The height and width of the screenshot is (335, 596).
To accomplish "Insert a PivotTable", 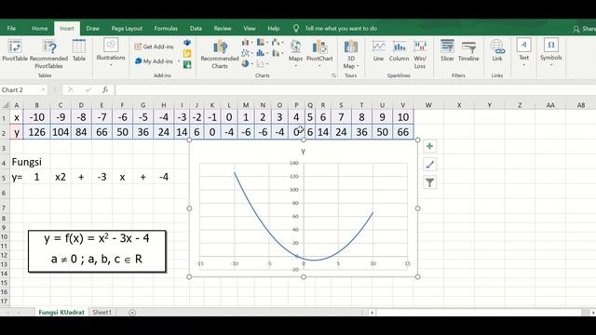I will [15, 50].
